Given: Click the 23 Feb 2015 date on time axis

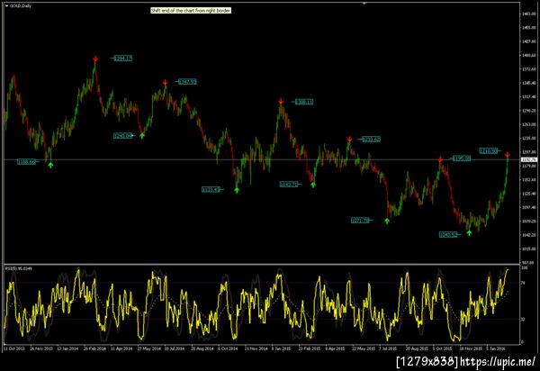Looking at the screenshot, I should pyautogui.click(x=309, y=348).
